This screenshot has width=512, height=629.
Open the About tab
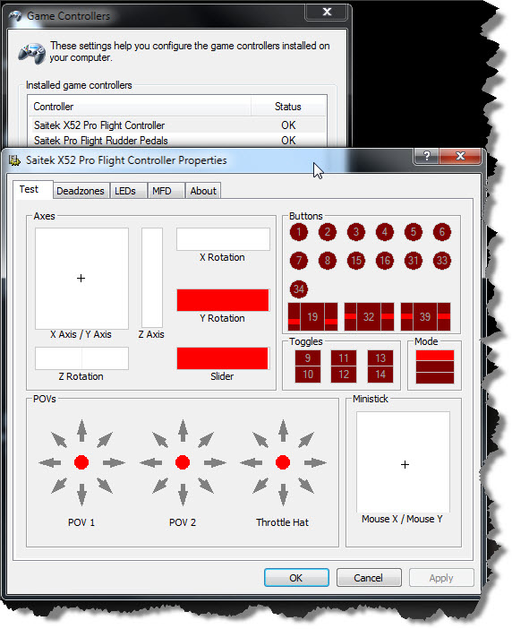point(203,191)
